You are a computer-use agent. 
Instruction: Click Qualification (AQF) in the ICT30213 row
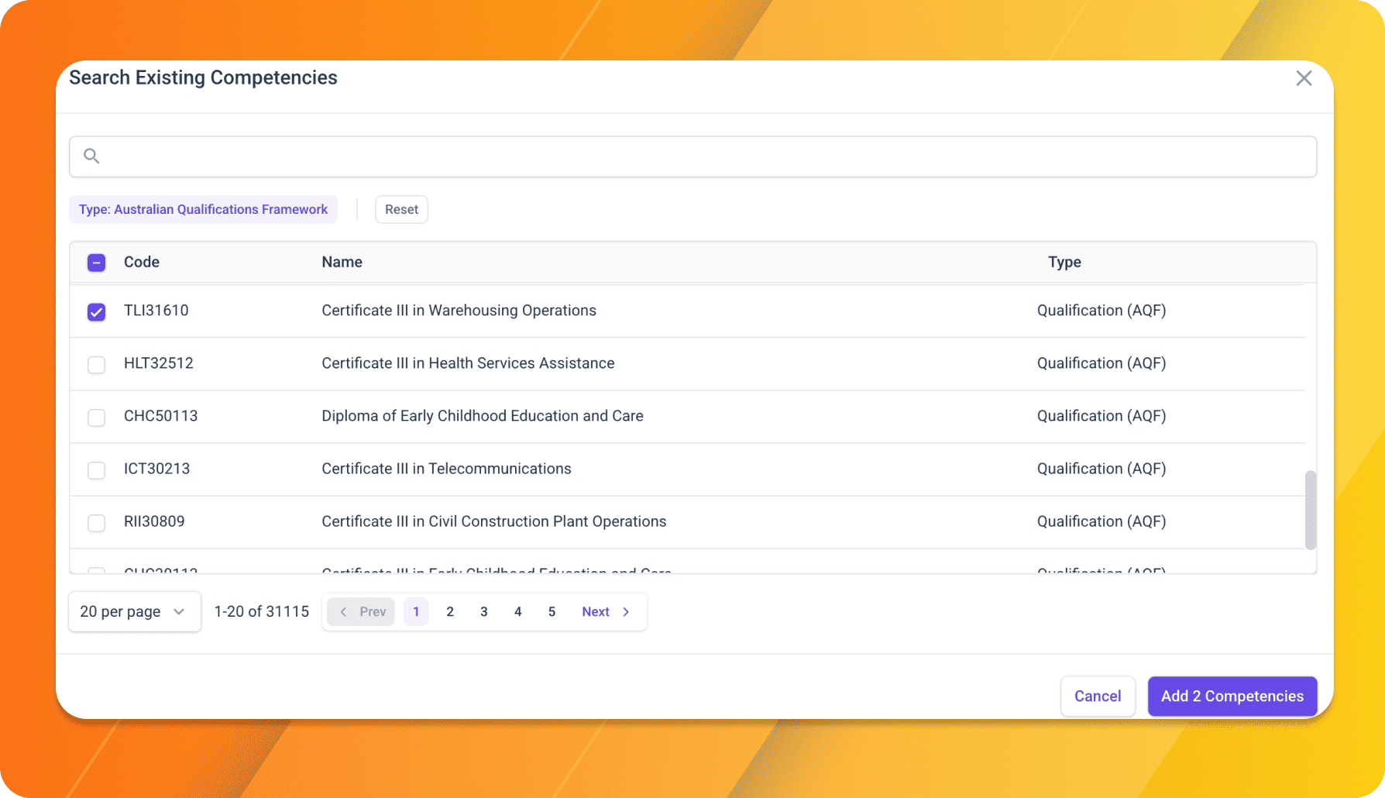click(1101, 468)
